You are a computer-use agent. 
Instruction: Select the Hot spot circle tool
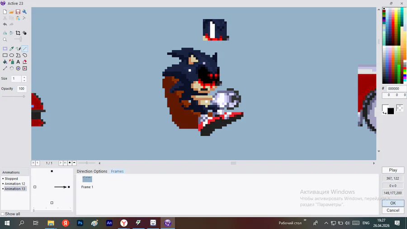point(18,68)
